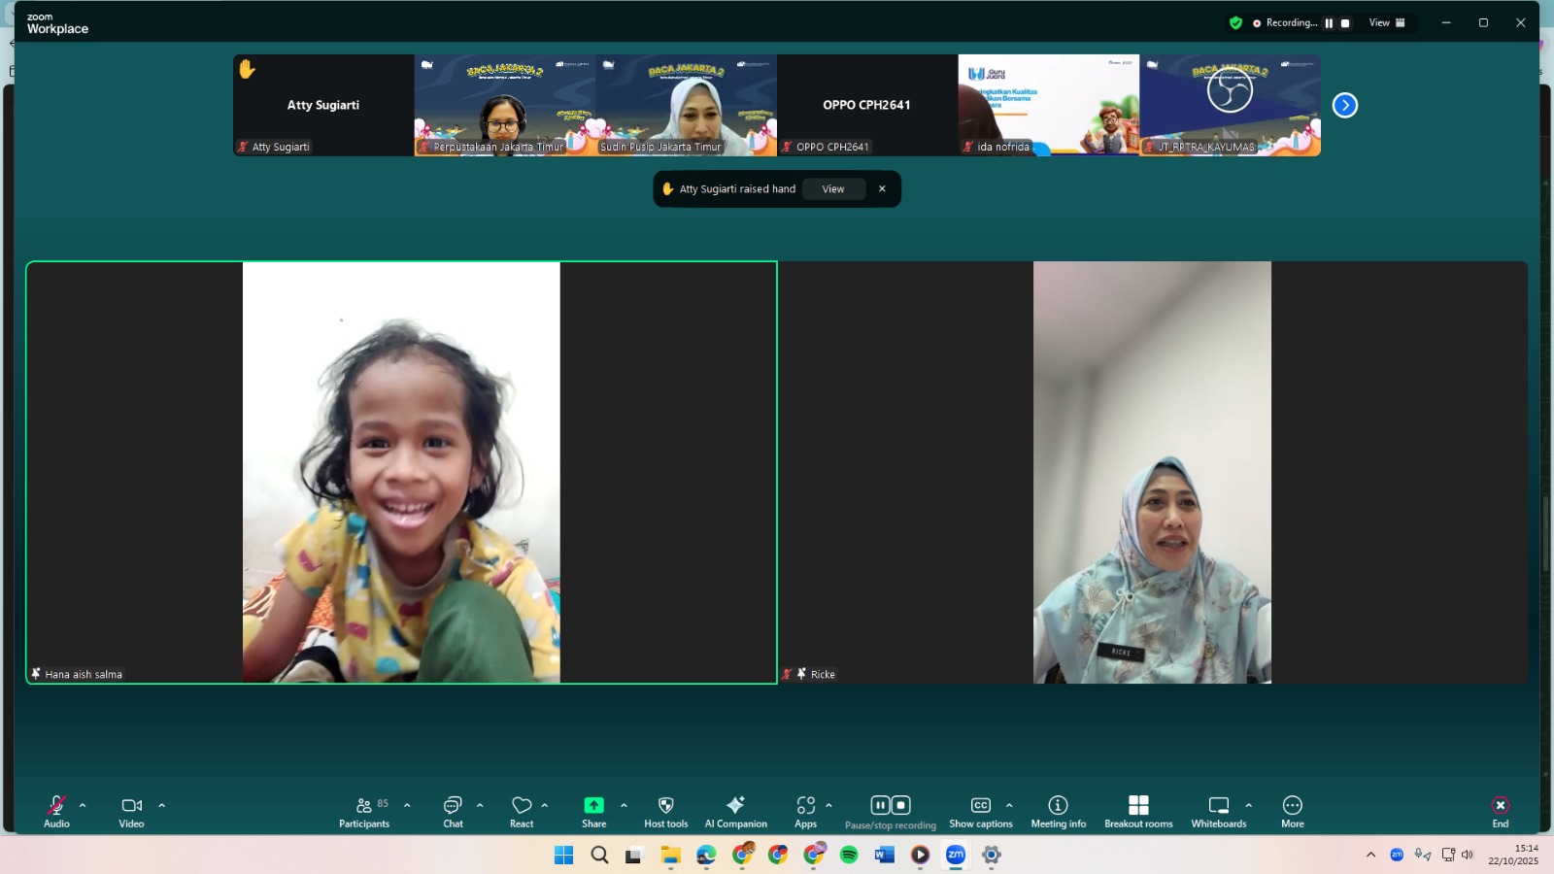Unmute the microphone Audio button

click(x=56, y=811)
